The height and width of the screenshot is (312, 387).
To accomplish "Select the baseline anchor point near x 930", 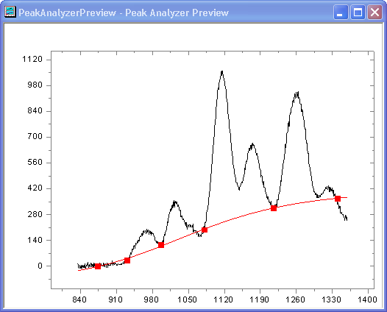I will (x=127, y=260).
